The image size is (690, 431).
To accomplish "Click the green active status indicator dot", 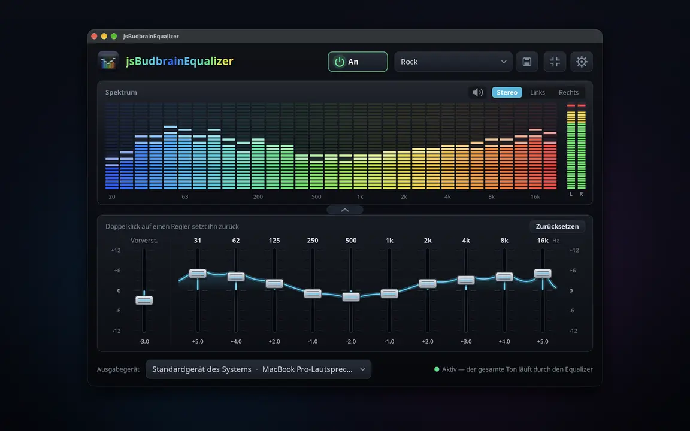I will 437,369.
